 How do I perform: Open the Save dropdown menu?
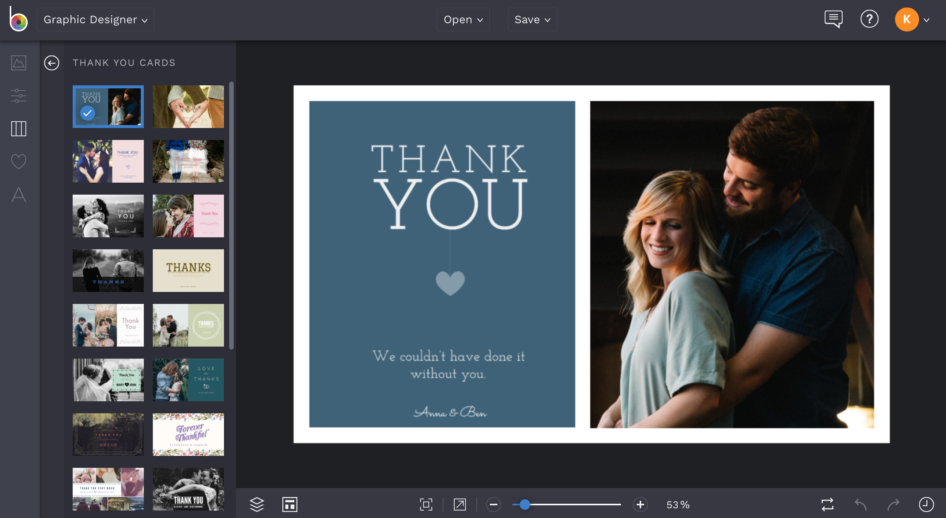(532, 19)
